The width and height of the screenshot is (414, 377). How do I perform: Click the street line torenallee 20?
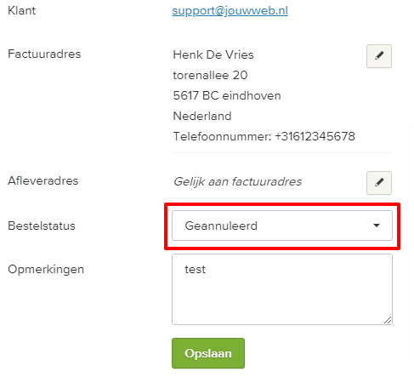pos(210,75)
